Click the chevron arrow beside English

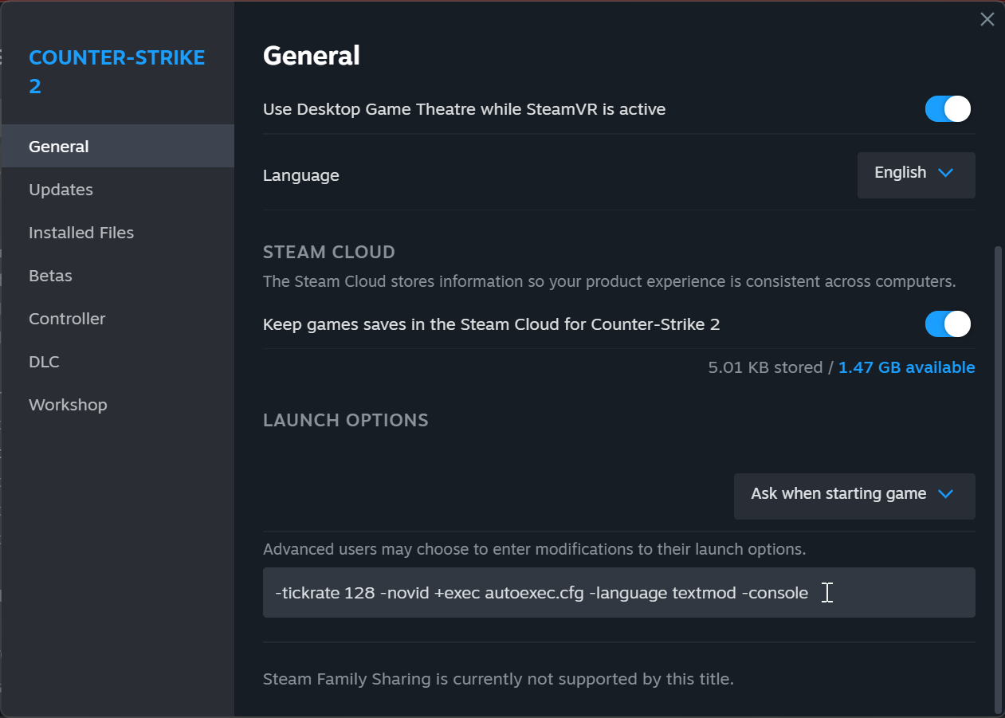pos(946,173)
